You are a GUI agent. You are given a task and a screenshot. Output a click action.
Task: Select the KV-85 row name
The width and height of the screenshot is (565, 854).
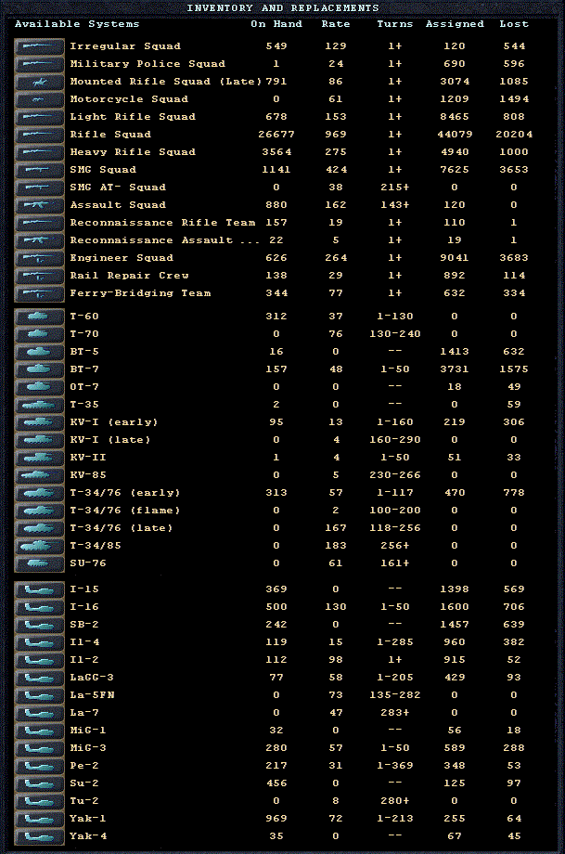pyautogui.click(x=88, y=475)
